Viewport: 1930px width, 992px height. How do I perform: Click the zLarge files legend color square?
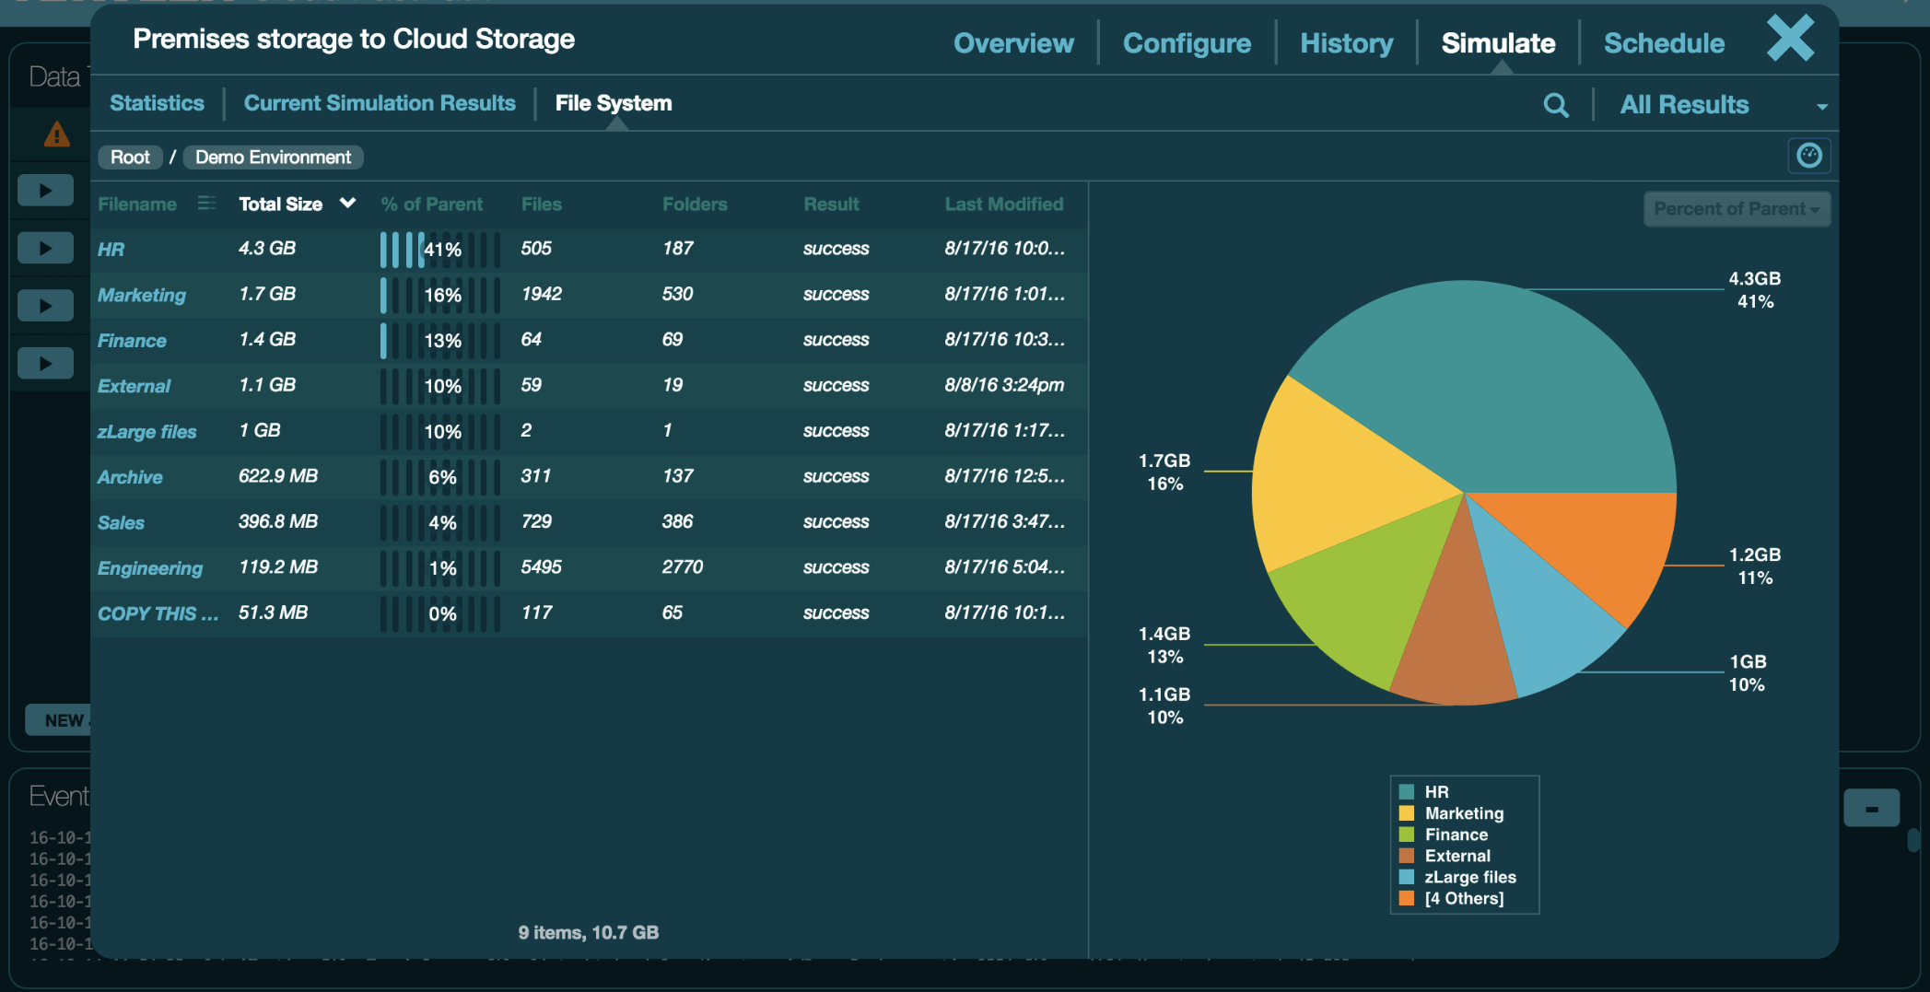tap(1405, 877)
